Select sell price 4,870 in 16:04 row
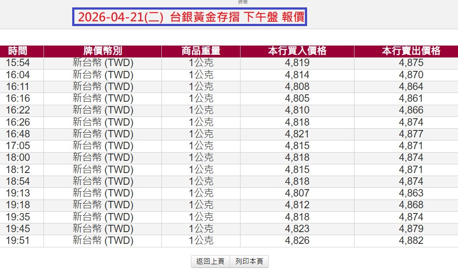Image resolution: width=458 pixels, height=273 pixels. click(x=411, y=75)
